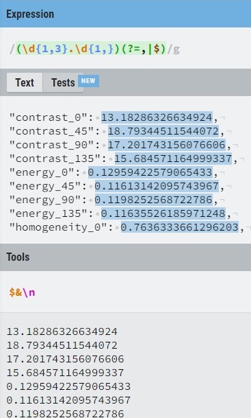Click output line 0.11613142095743967
Screen dimensions: 251x418
coord(68,400)
